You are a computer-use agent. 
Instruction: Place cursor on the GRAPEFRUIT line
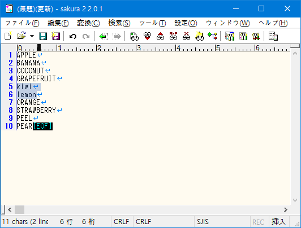pyautogui.click(x=36, y=78)
